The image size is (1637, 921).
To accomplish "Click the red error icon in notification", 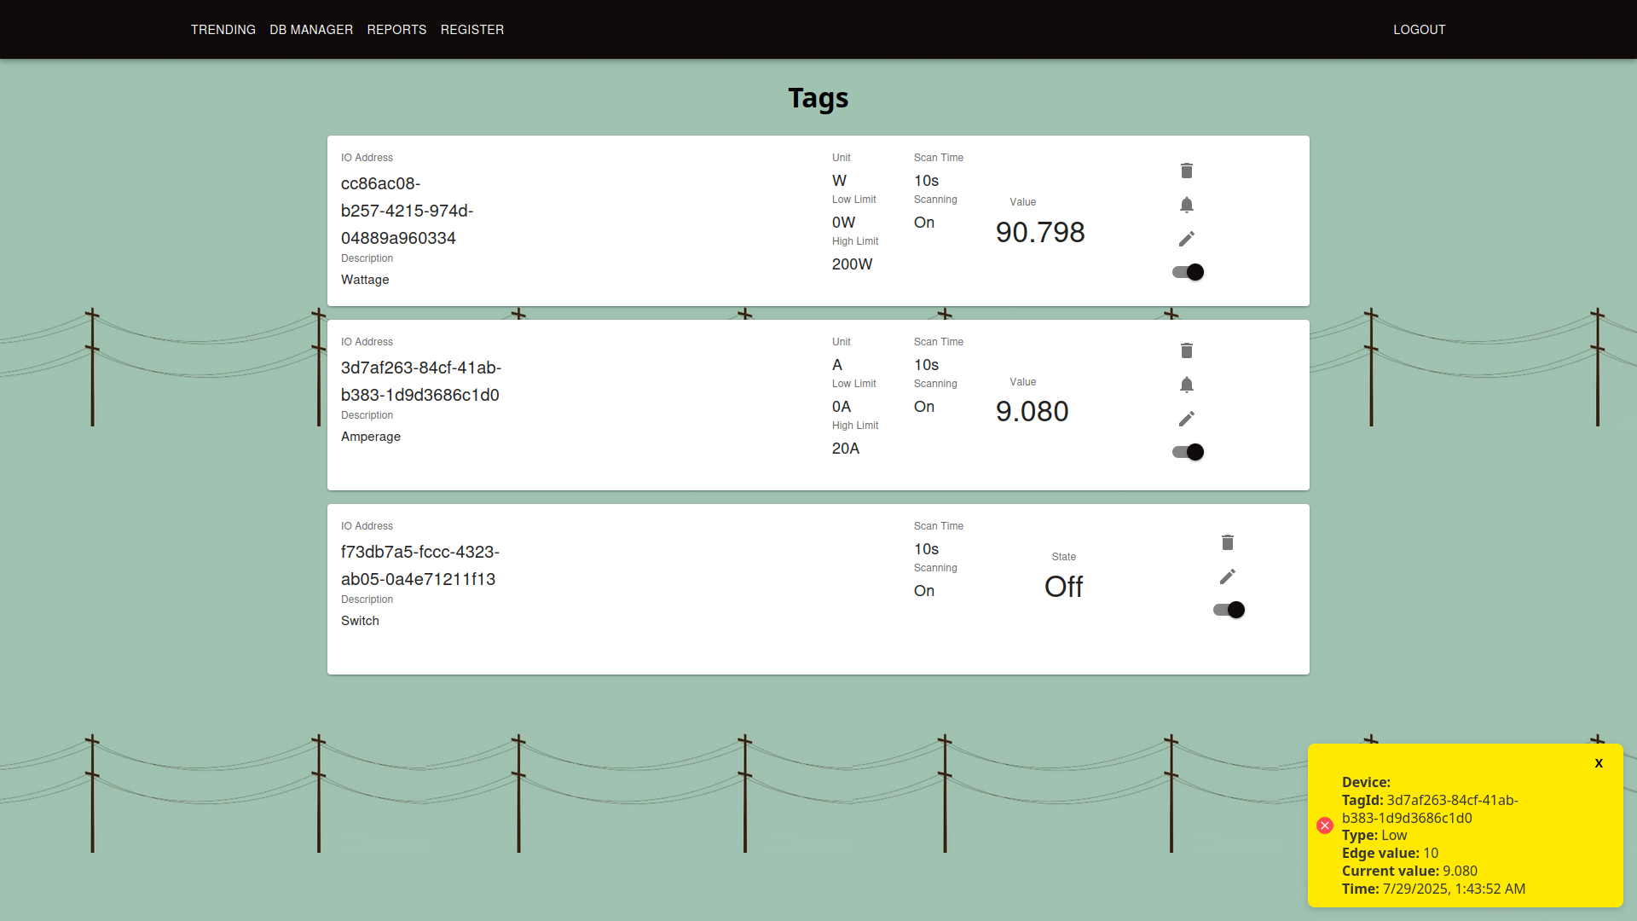I will pos(1324,825).
